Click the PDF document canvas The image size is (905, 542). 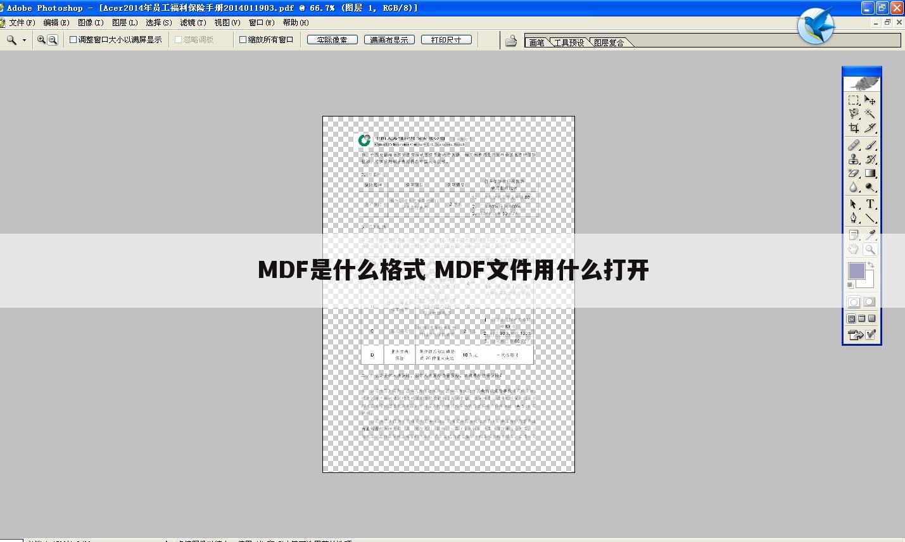coord(448,294)
